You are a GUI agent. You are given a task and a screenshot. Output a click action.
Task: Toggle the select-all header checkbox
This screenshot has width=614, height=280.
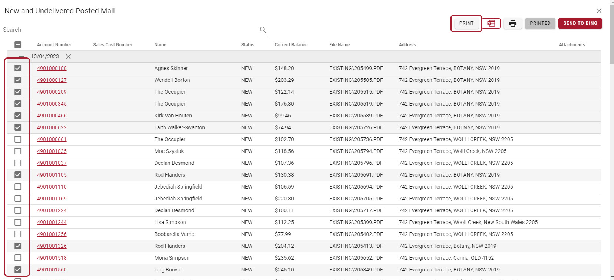[x=18, y=45]
